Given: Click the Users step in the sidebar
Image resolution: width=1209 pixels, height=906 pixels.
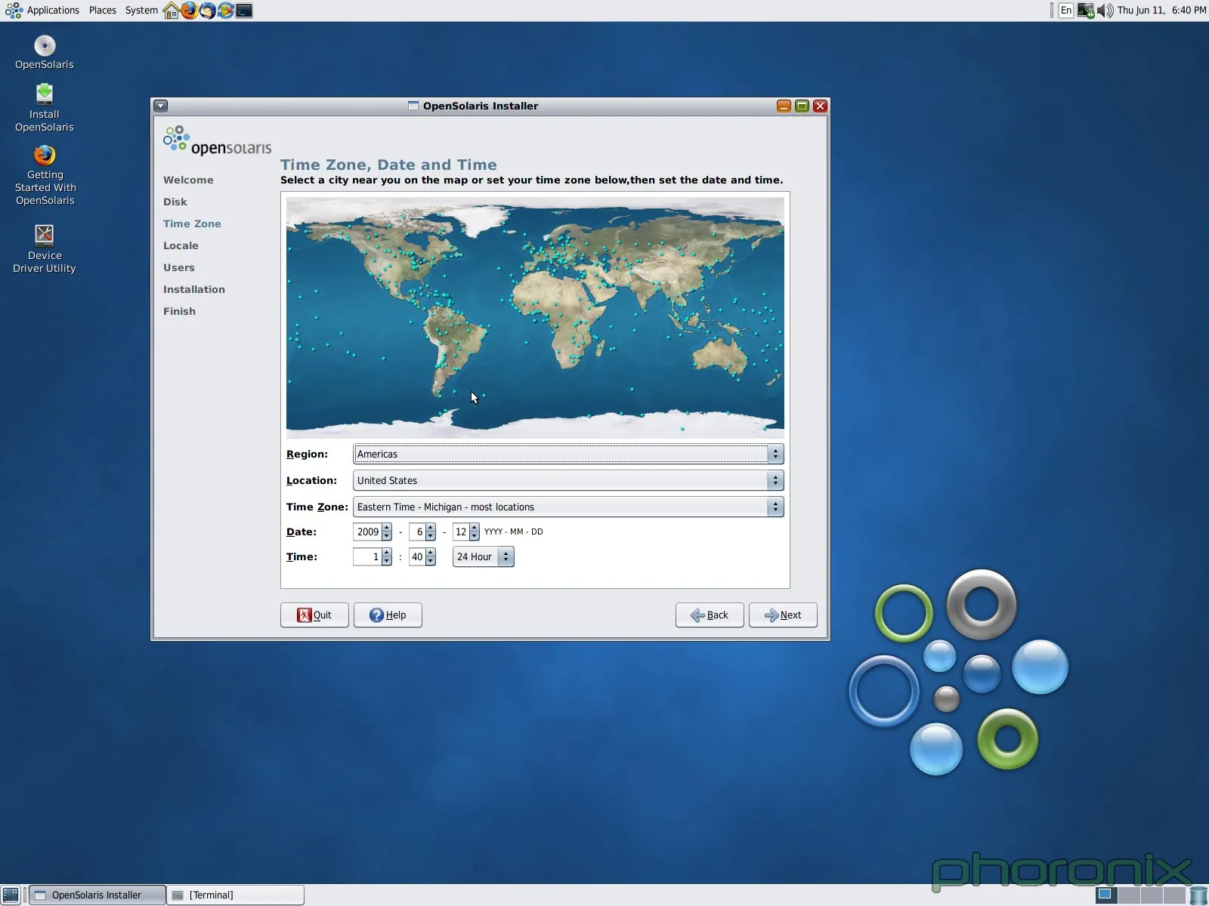Looking at the screenshot, I should [179, 267].
